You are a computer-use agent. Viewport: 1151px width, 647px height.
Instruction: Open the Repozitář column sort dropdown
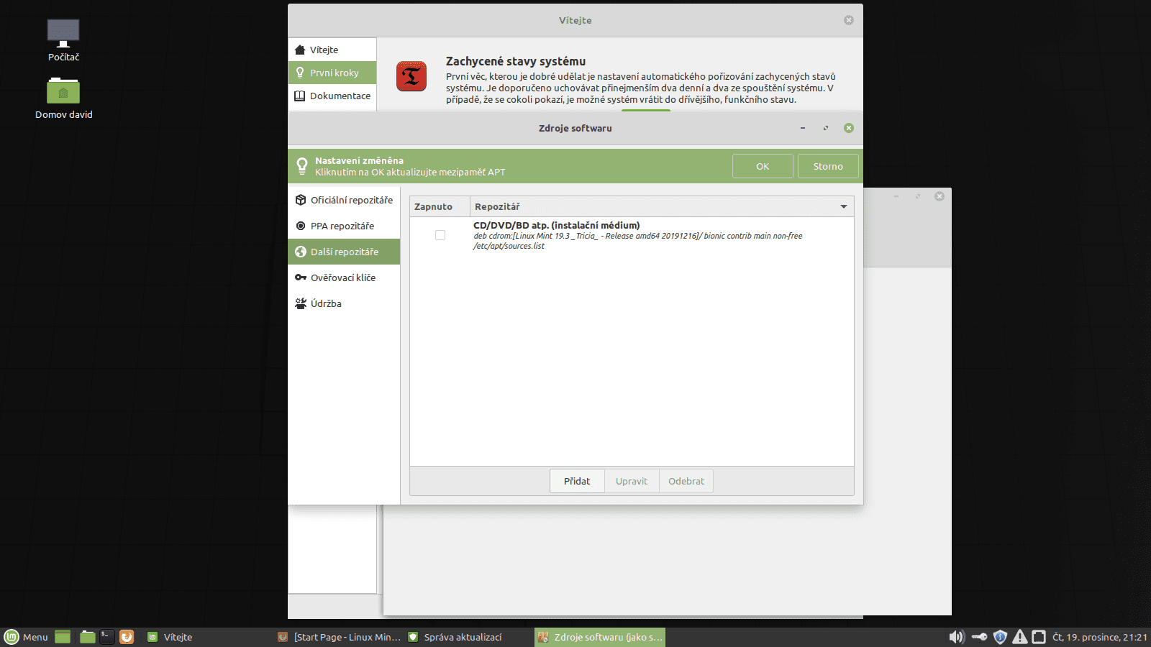click(843, 206)
